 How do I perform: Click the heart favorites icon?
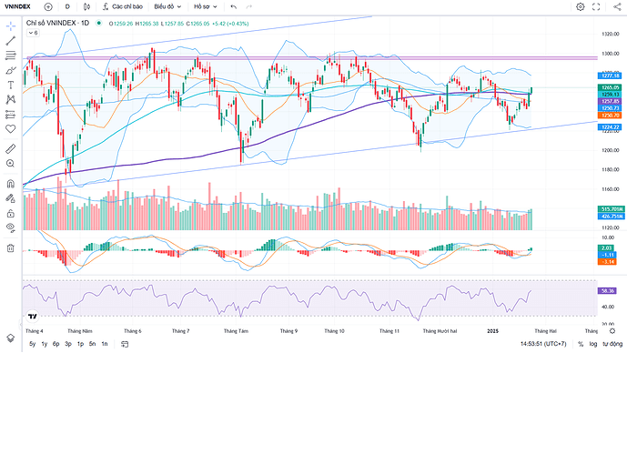click(x=10, y=130)
